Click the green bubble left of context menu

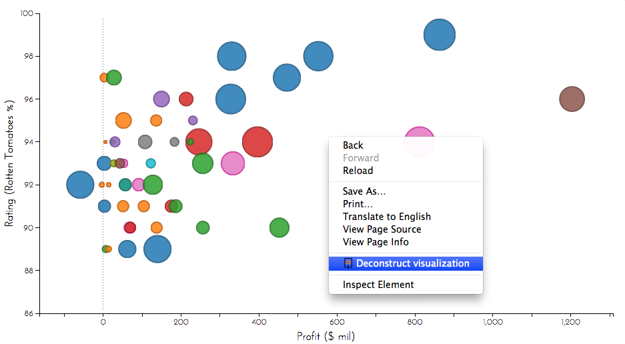(x=279, y=228)
